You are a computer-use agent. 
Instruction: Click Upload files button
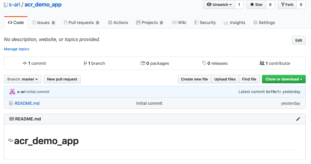point(225,79)
